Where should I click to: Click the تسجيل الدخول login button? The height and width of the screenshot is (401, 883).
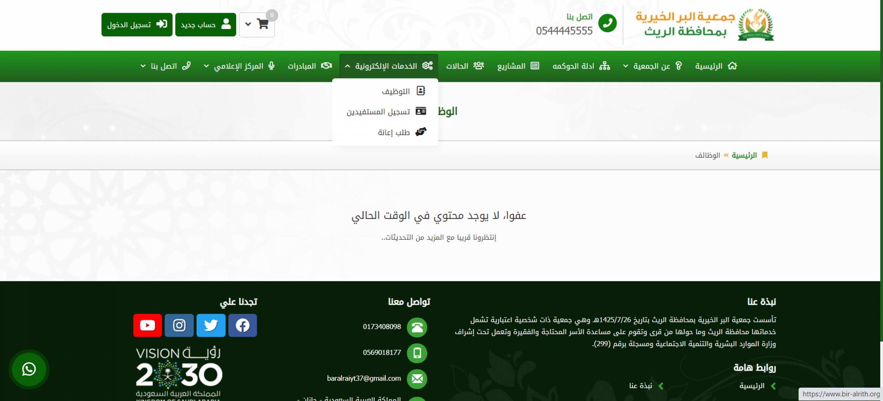click(x=137, y=25)
